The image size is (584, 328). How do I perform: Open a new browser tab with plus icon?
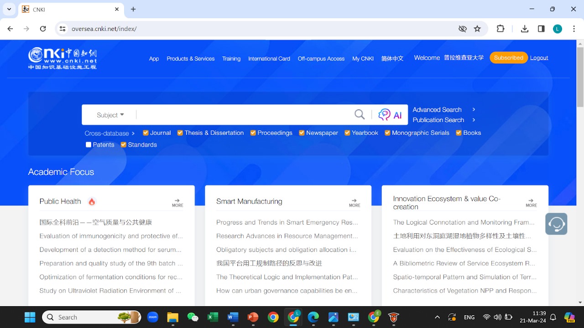click(133, 9)
